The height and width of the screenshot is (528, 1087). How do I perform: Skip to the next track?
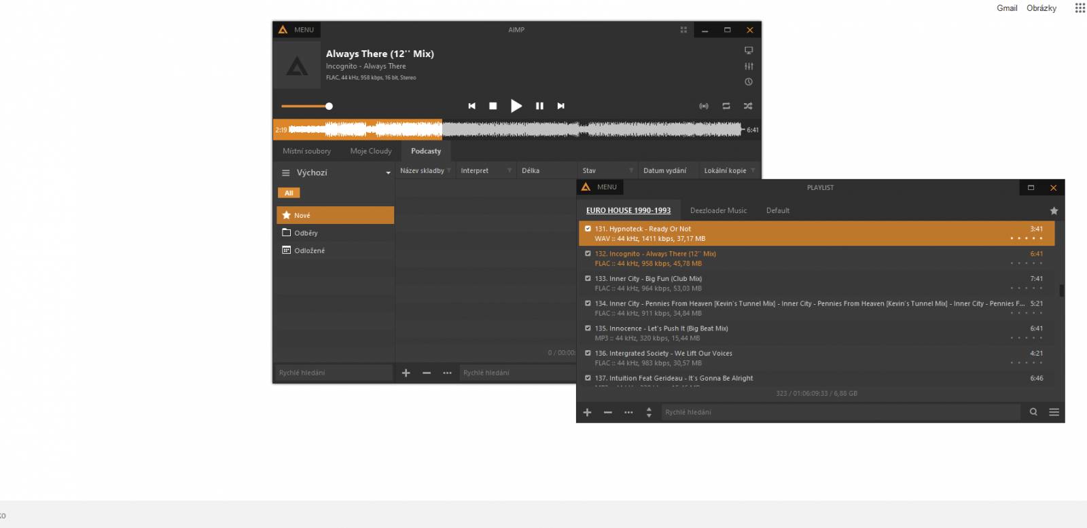point(560,106)
